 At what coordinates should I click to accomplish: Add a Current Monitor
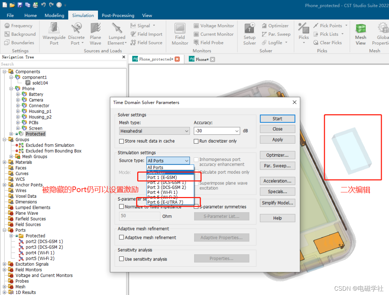pyautogui.click(x=214, y=34)
